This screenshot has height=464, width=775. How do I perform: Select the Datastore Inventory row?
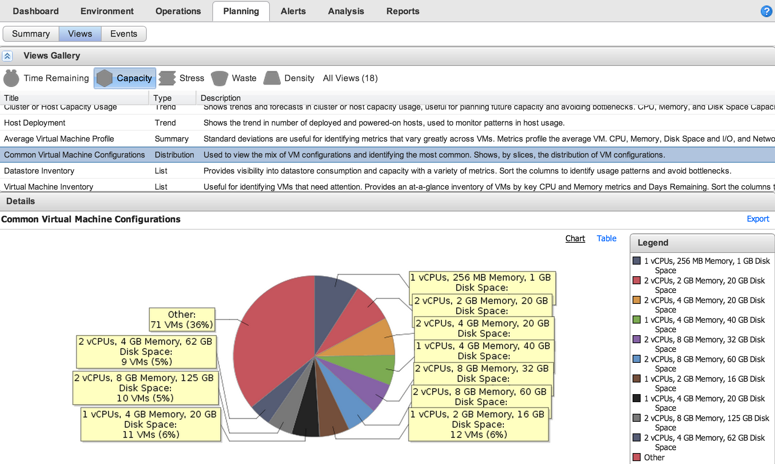click(x=39, y=171)
